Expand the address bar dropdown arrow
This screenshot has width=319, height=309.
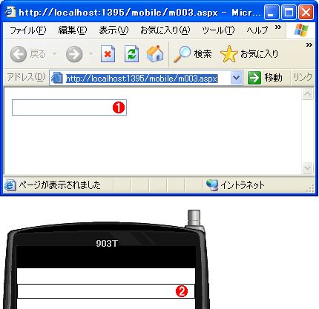coord(236,78)
